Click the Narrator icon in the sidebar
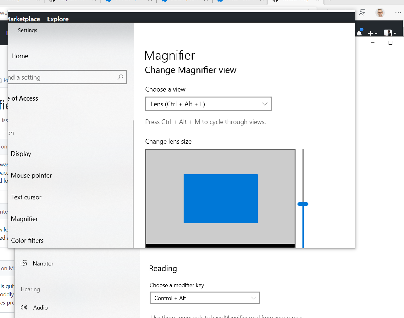 [x=24, y=263]
